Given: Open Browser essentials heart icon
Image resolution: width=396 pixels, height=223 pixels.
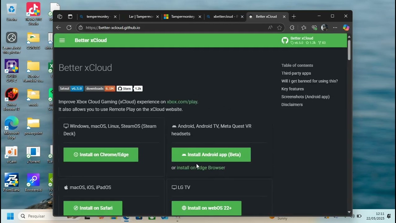Looking at the screenshot, I should [x=314, y=28].
